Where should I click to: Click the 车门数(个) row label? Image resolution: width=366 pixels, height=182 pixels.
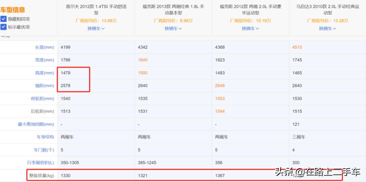(x=44, y=150)
